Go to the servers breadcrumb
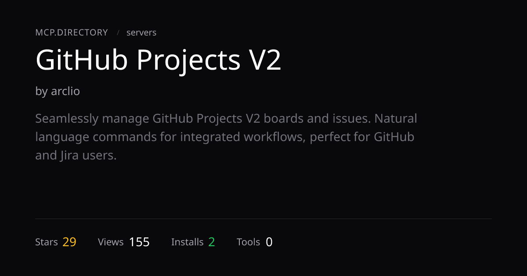 tap(141, 32)
